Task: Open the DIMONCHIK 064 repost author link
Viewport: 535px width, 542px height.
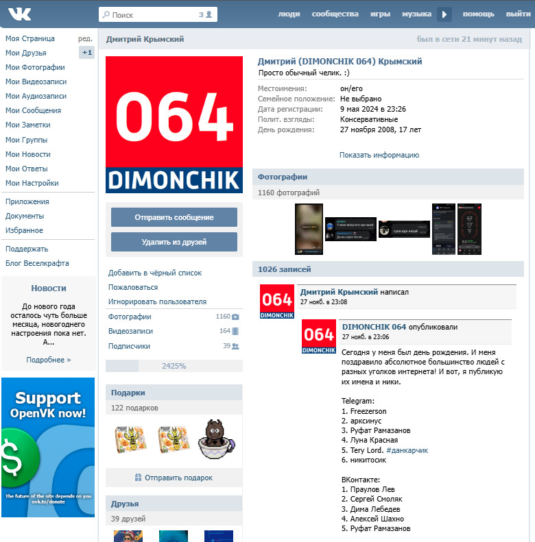Action: pyautogui.click(x=374, y=327)
